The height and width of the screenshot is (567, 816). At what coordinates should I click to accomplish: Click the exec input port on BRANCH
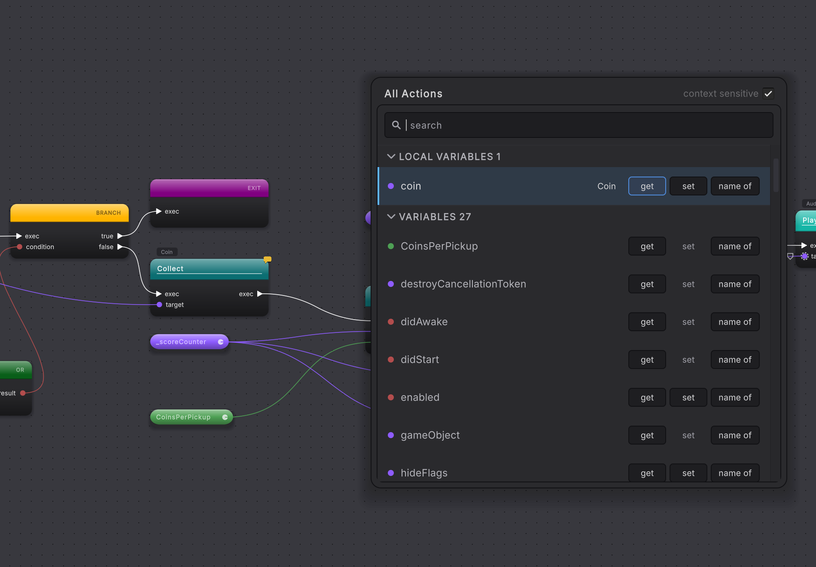pyautogui.click(x=19, y=236)
